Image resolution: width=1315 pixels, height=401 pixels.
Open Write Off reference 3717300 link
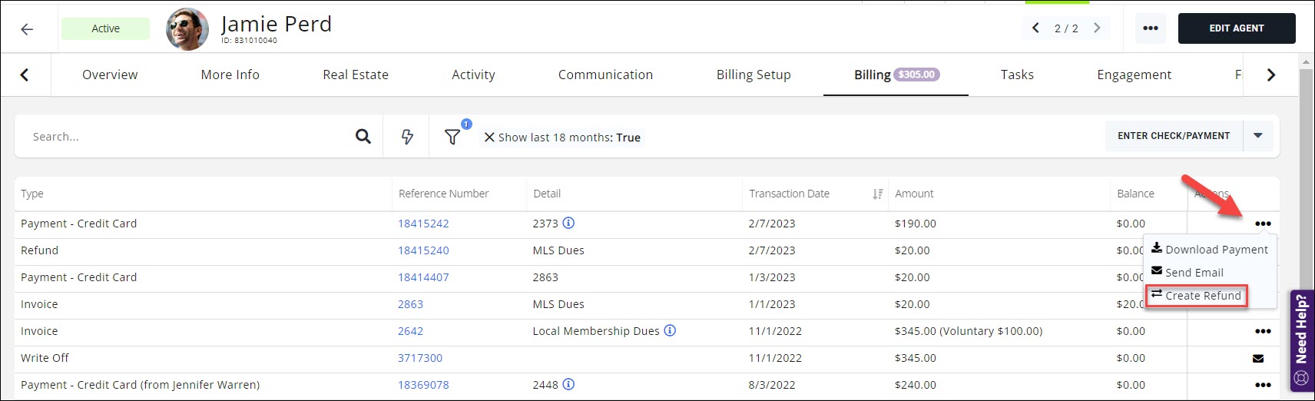pos(420,358)
